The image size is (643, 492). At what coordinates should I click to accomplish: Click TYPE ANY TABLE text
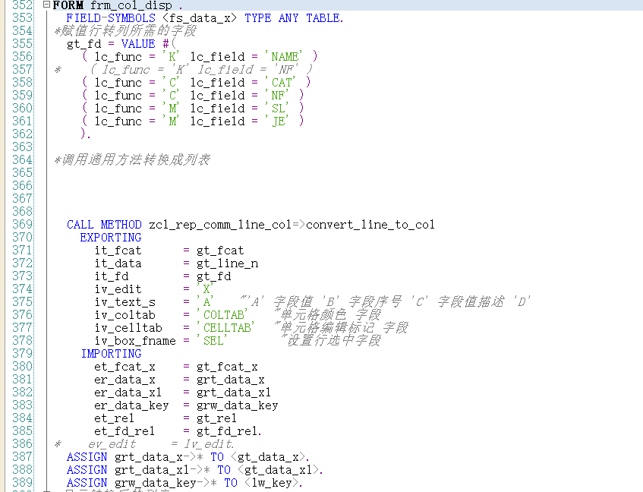[292, 18]
